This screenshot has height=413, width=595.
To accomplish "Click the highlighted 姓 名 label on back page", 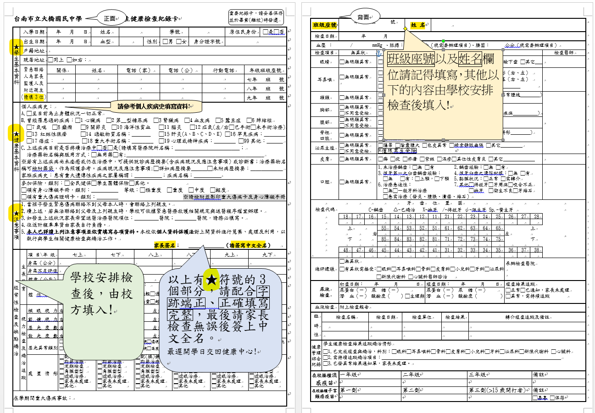I will 418,25.
